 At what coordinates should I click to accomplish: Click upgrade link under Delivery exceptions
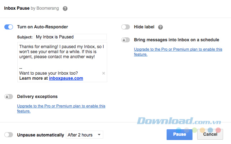(61, 106)
